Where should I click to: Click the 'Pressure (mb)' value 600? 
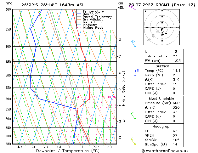[176, 103]
